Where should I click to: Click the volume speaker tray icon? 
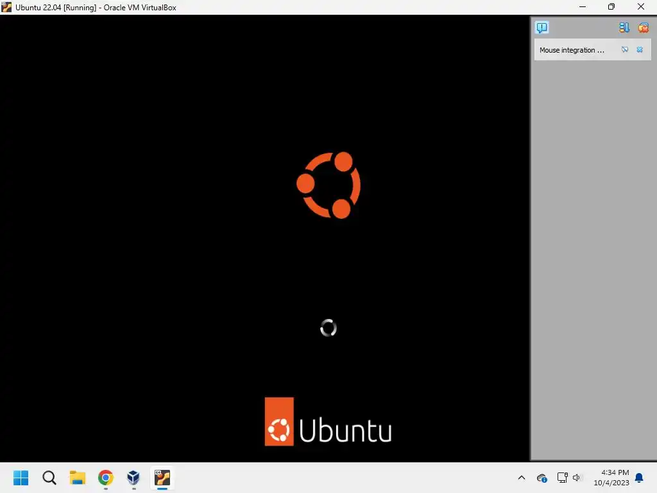(577, 478)
